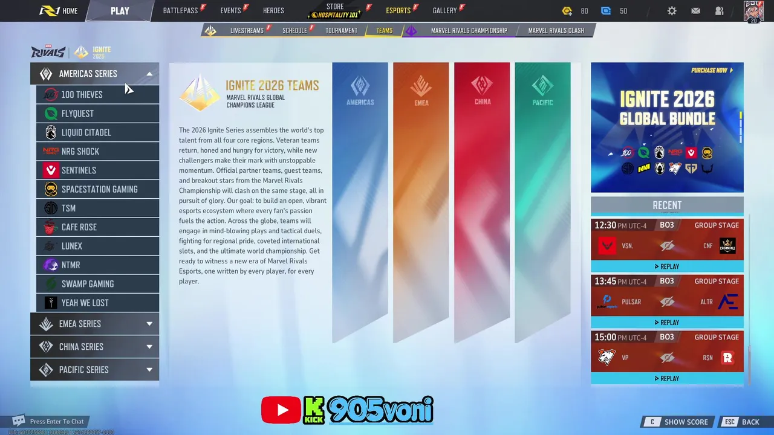Open the Marvel Rivals Championship tab
774x435 pixels.
coord(469,30)
